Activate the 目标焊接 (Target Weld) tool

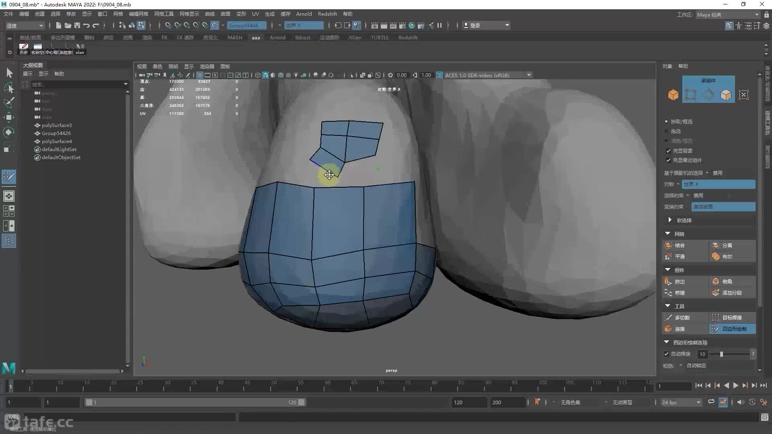733,317
